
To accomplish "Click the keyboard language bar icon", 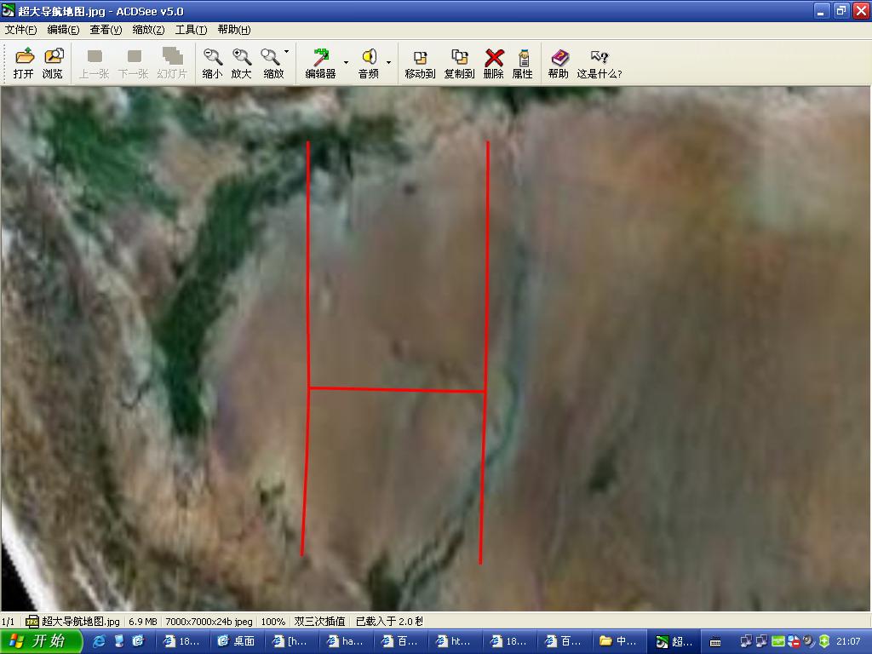I will (715, 642).
